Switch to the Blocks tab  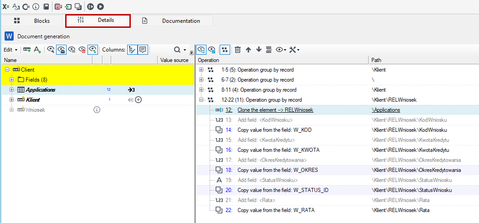(32, 21)
